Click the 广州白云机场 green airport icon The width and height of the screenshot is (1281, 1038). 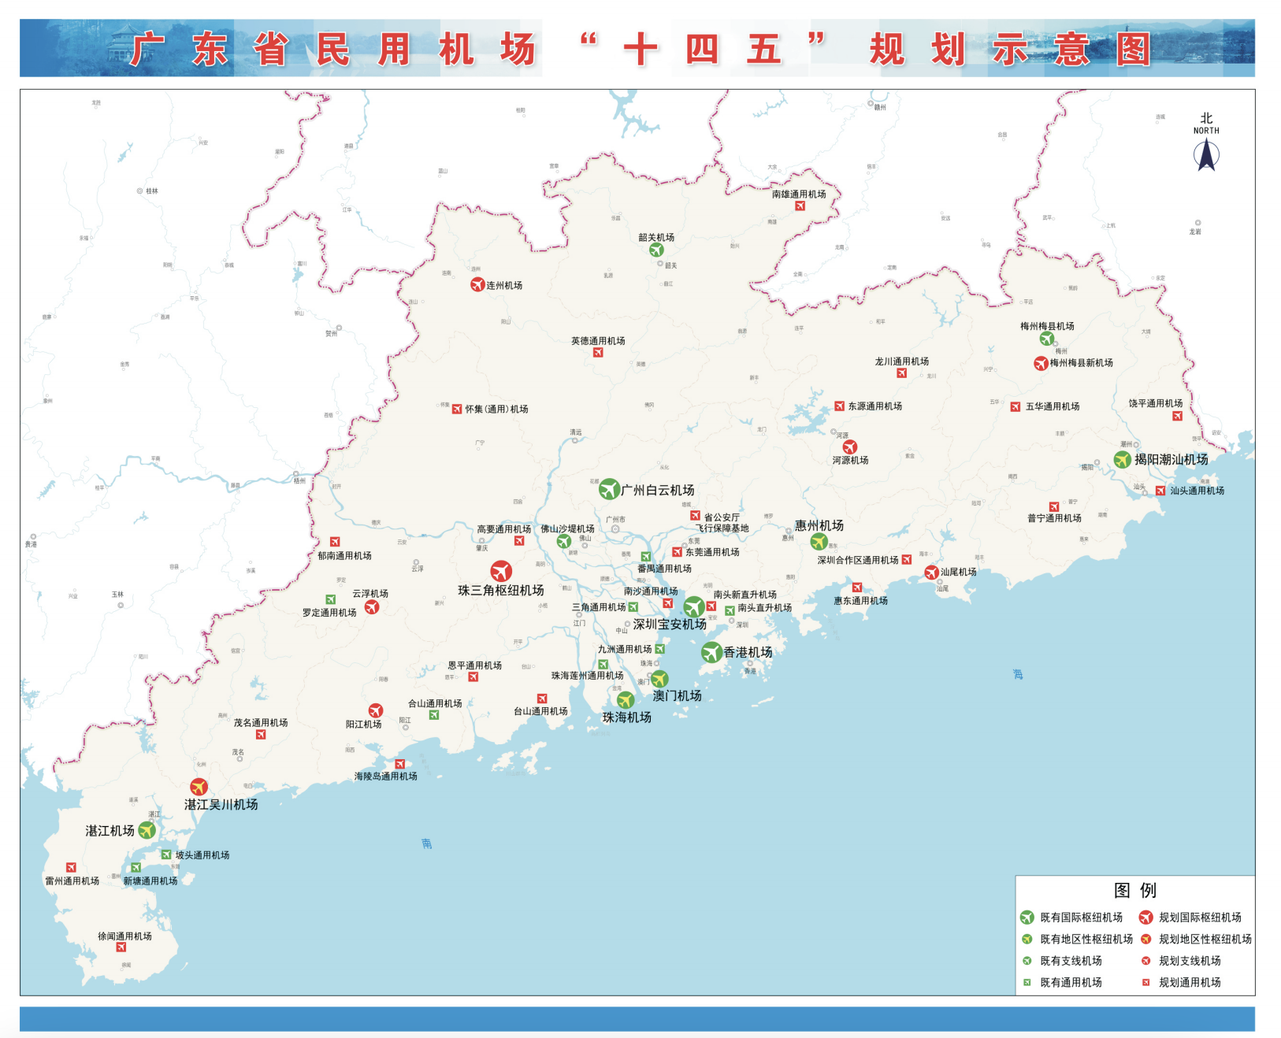608,489
